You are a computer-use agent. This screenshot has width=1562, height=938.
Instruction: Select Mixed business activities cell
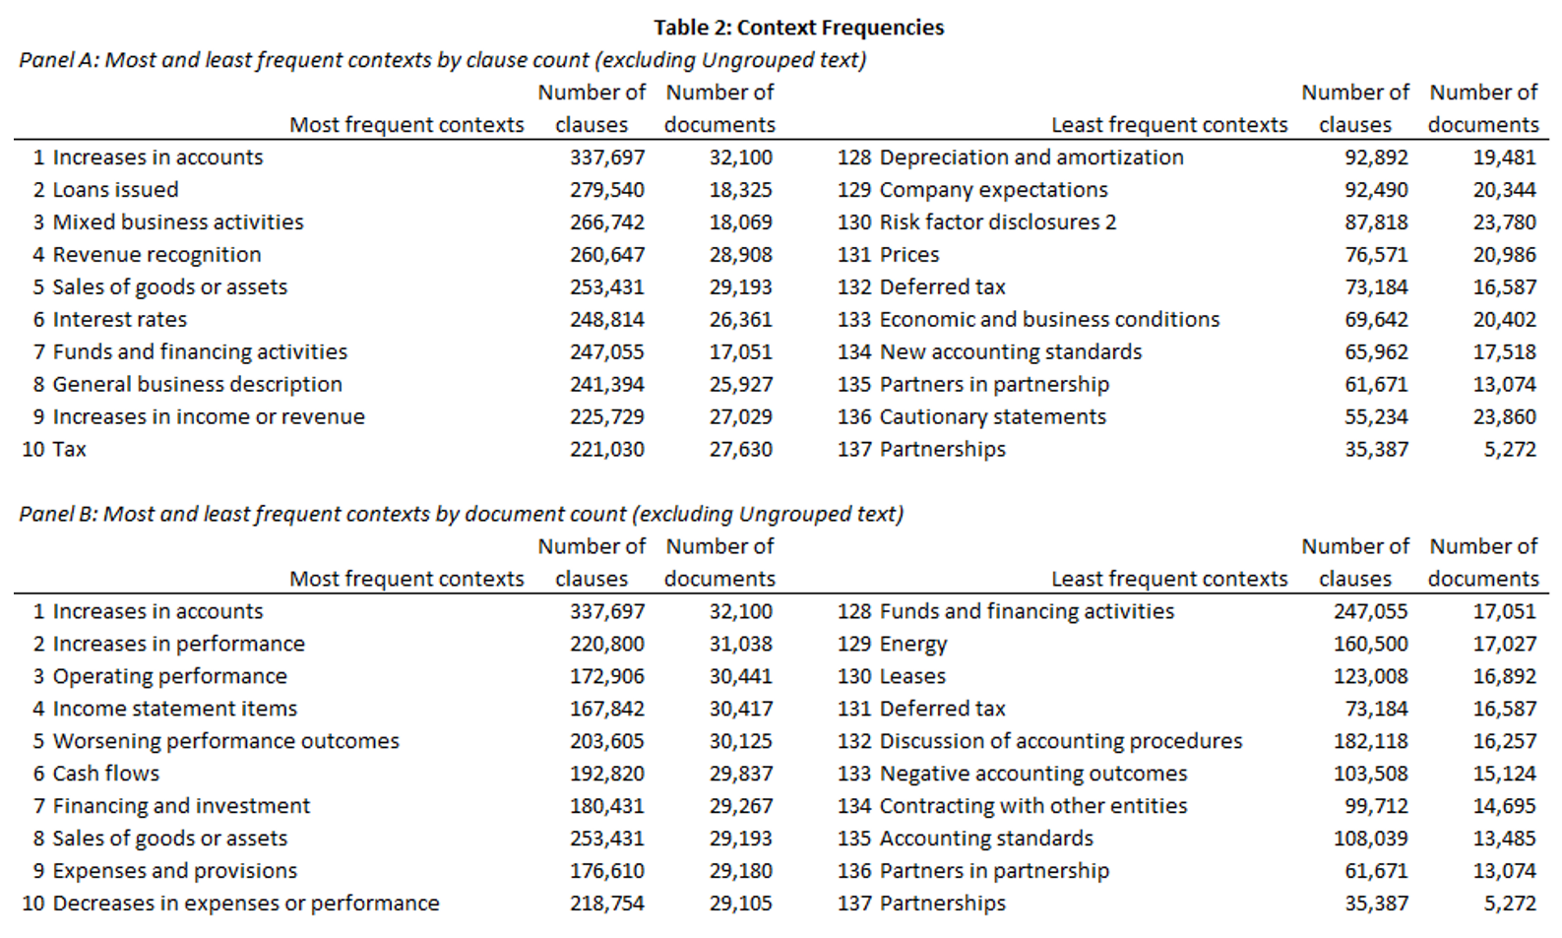pos(178,222)
